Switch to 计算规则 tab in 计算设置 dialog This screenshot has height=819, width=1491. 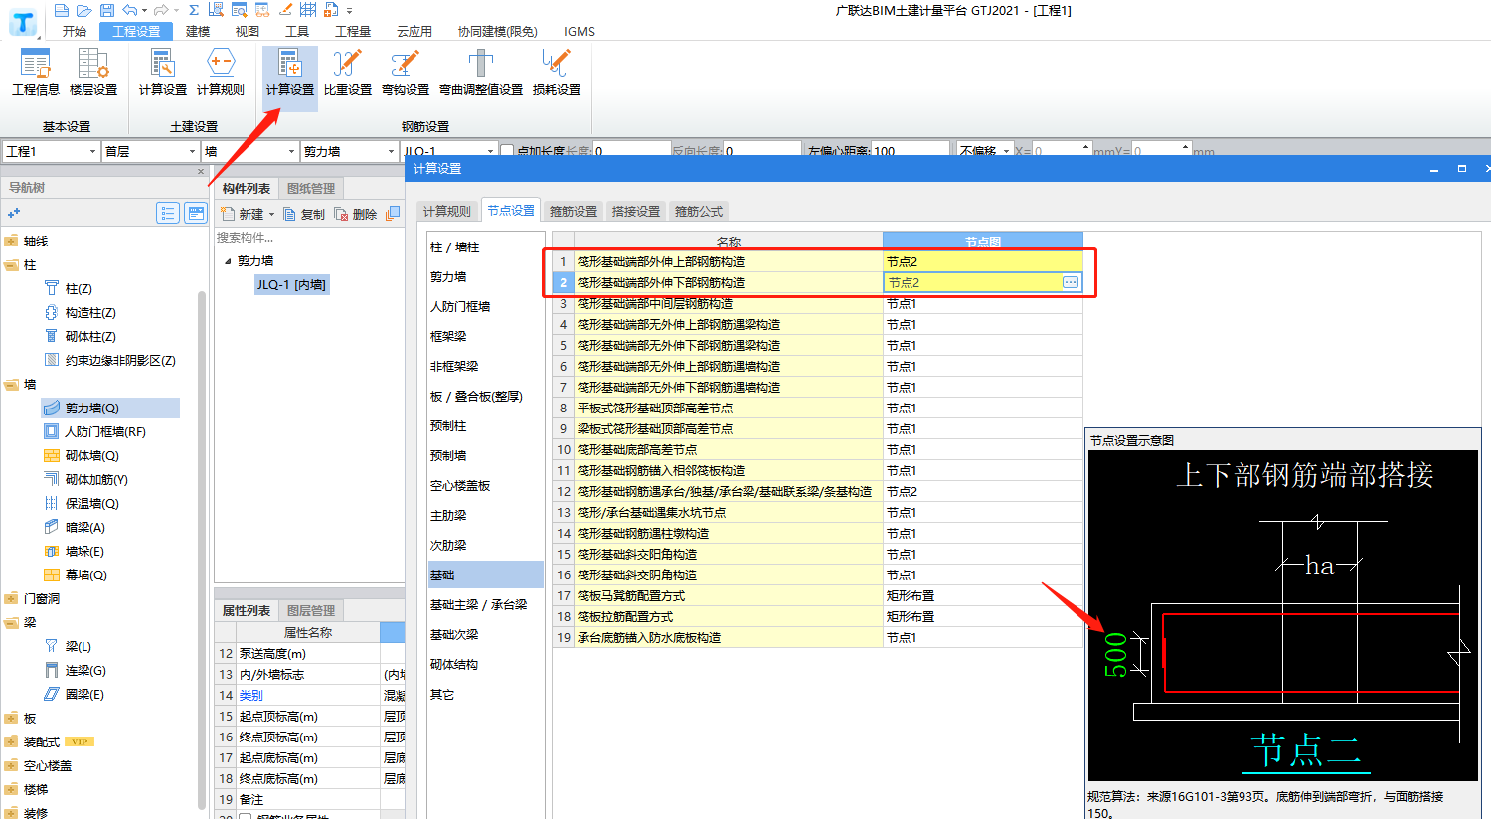coord(447,211)
